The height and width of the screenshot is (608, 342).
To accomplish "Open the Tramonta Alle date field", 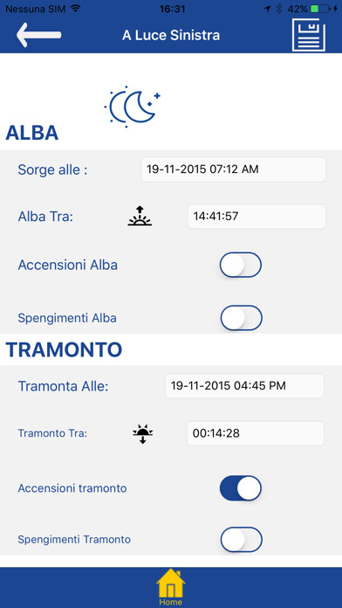I will (x=245, y=386).
